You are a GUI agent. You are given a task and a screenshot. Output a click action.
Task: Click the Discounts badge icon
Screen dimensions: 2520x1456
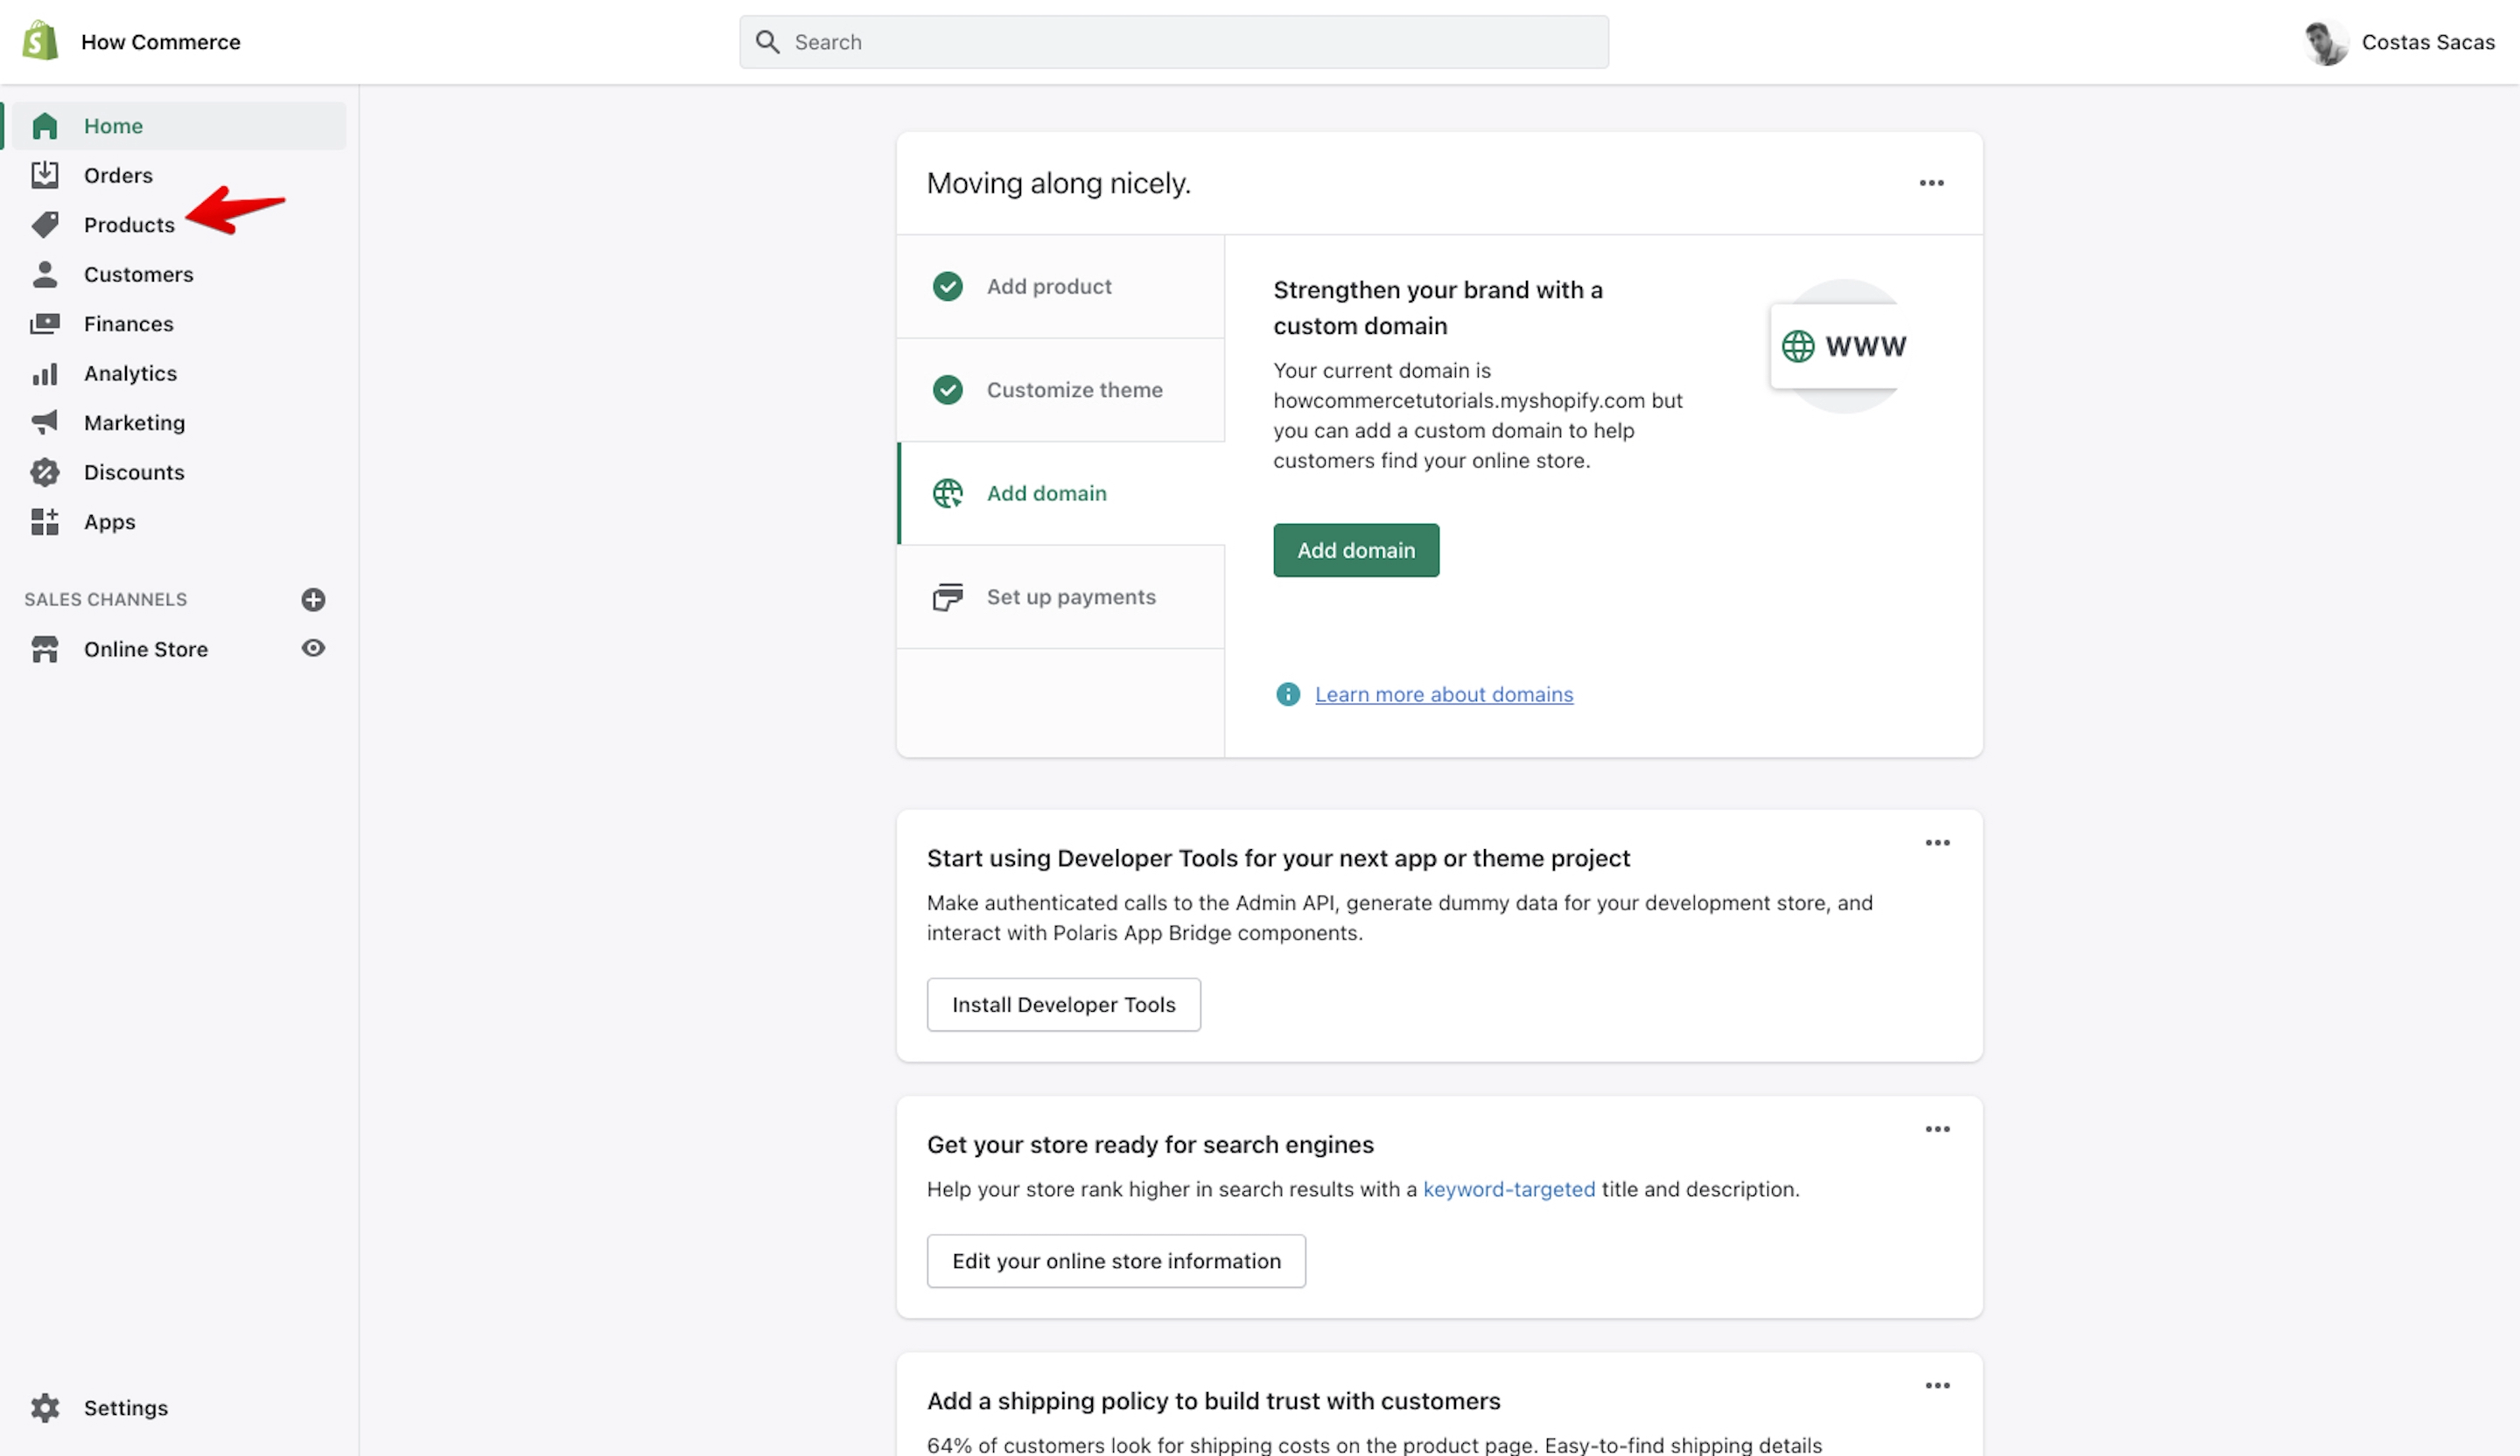coord(44,471)
